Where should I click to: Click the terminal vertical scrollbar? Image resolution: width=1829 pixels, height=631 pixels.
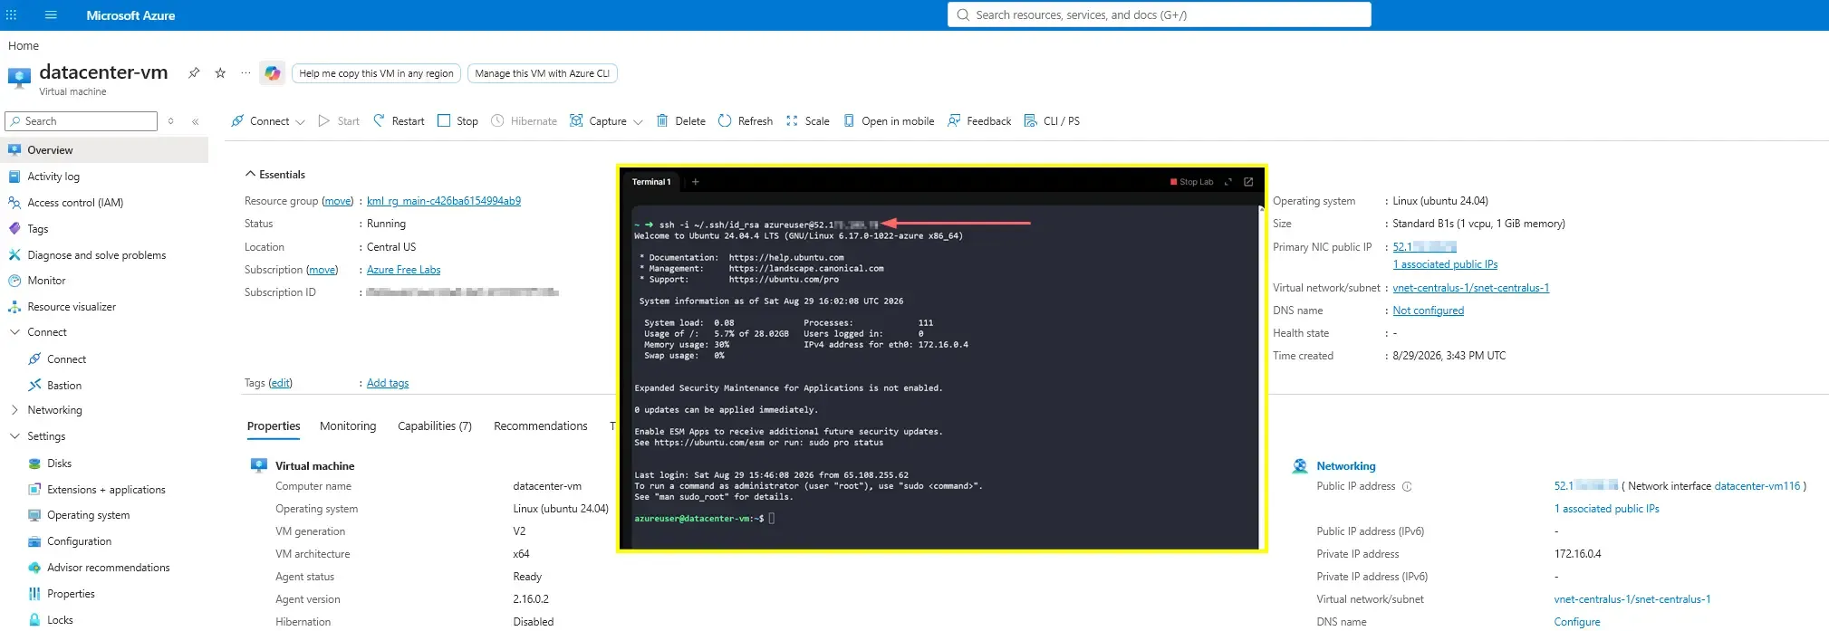tap(1261, 376)
